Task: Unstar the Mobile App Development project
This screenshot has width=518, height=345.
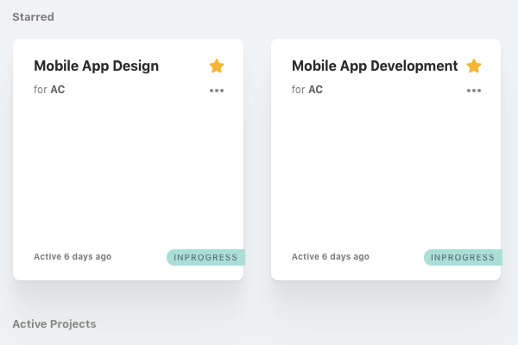Action: (x=474, y=66)
